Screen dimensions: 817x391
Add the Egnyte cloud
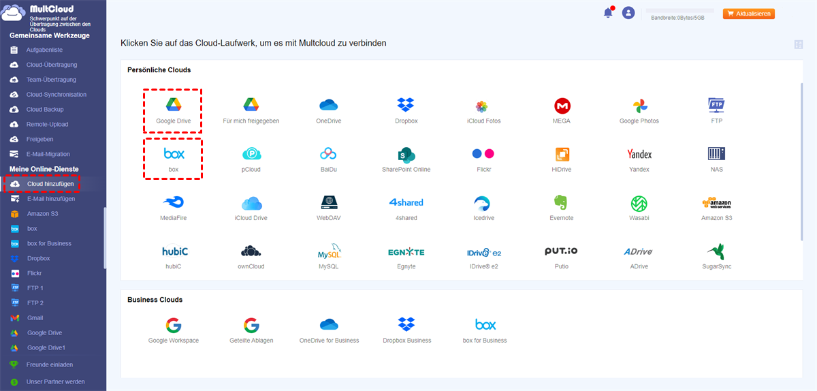[406, 252]
